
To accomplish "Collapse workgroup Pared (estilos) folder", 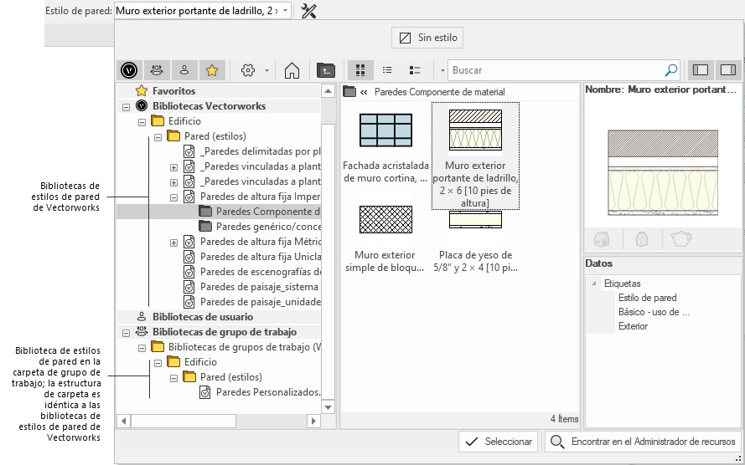I will point(174,378).
